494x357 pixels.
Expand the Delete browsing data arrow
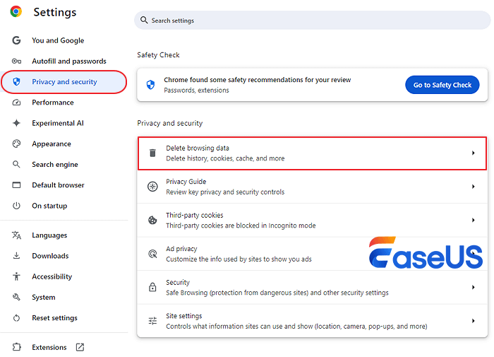tap(473, 153)
